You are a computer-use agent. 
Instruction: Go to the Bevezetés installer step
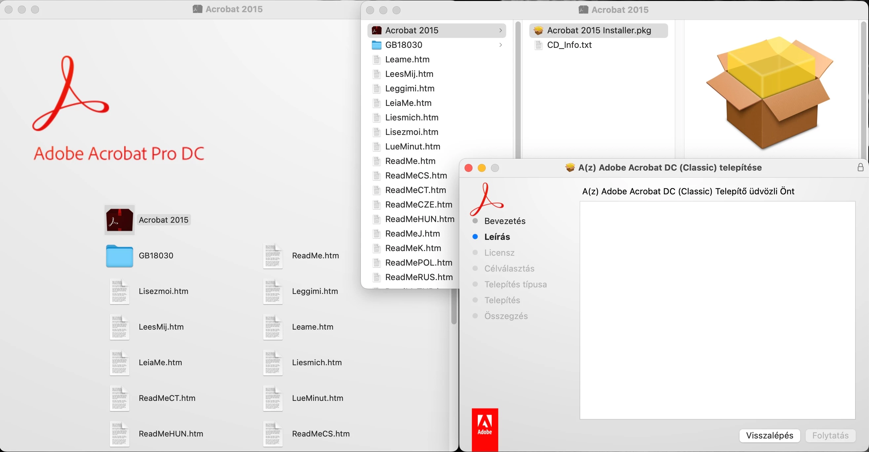point(505,221)
